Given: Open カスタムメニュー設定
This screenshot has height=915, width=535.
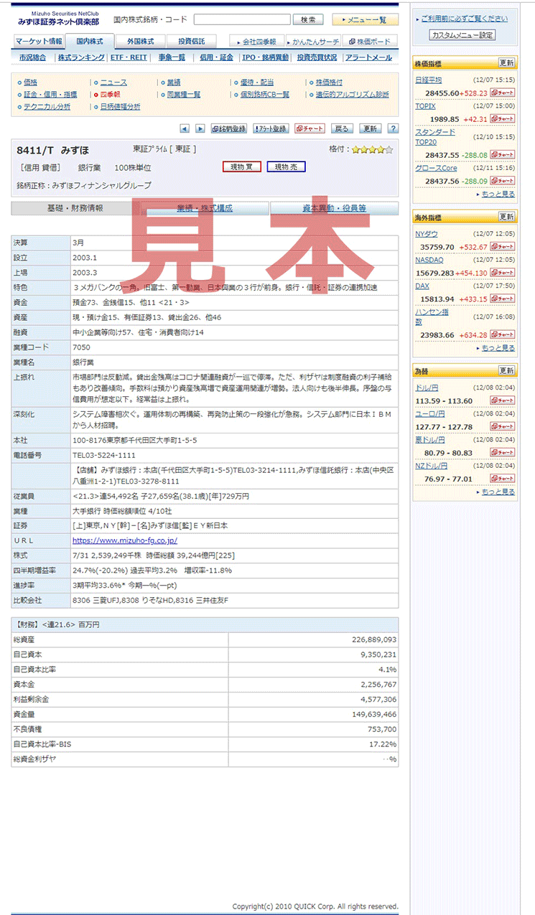Looking at the screenshot, I should point(462,34).
